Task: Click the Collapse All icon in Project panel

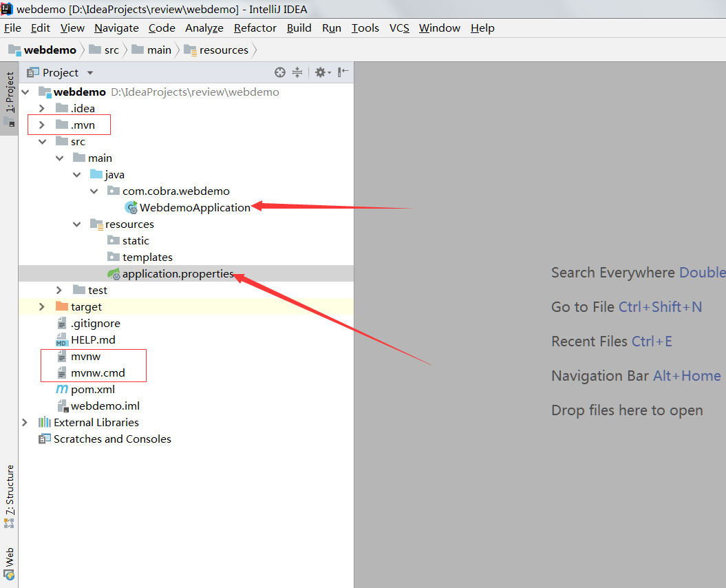Action: click(297, 72)
